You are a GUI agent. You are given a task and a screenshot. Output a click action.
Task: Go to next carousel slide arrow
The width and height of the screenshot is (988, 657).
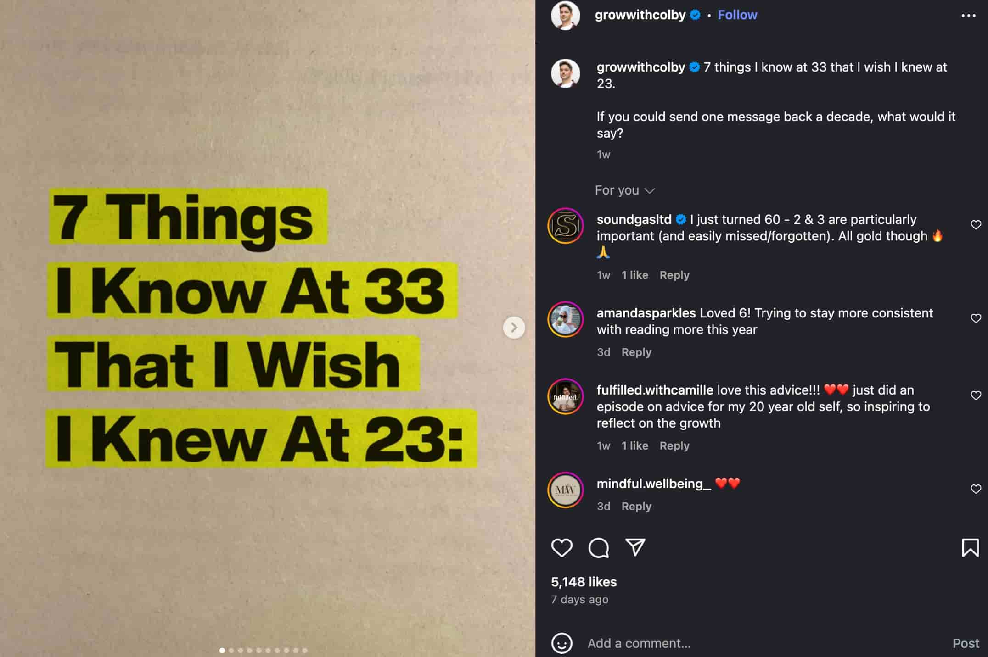514,328
